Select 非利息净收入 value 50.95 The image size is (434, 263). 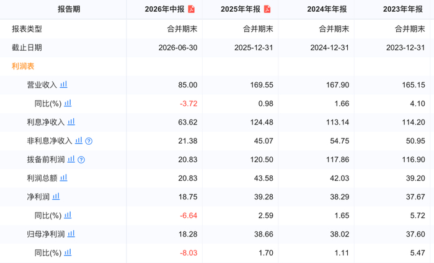tap(415, 141)
